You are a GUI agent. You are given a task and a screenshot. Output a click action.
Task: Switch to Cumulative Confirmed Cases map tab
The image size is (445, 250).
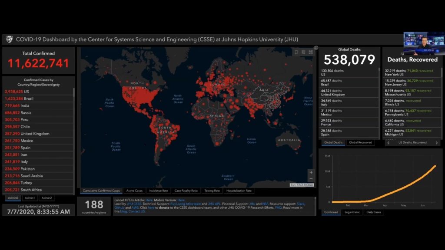point(101,191)
